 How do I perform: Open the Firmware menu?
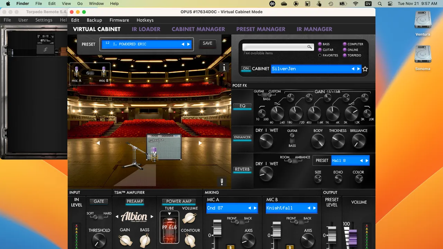click(x=119, y=20)
